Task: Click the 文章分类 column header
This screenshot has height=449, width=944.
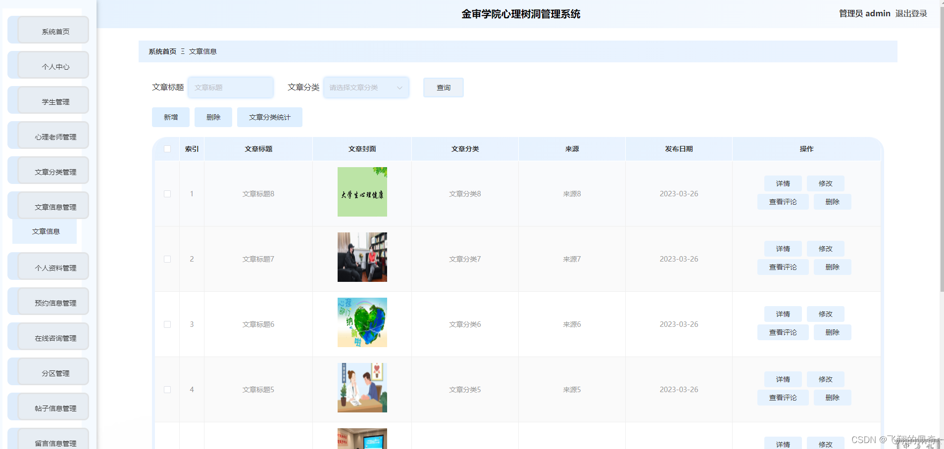Action: click(465, 149)
